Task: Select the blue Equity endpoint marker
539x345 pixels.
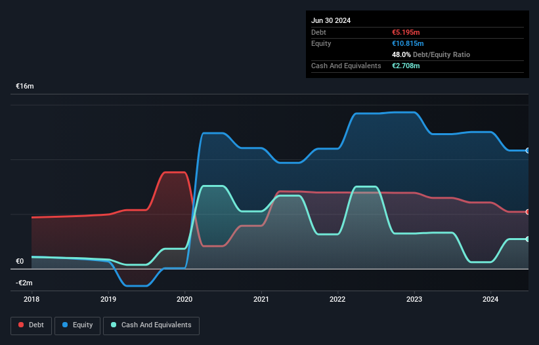Action: tap(528, 150)
